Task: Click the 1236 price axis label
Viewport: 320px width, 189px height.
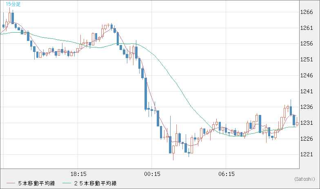Action: (x=307, y=107)
